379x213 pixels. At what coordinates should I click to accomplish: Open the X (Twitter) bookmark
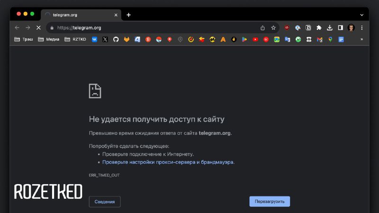point(105,39)
